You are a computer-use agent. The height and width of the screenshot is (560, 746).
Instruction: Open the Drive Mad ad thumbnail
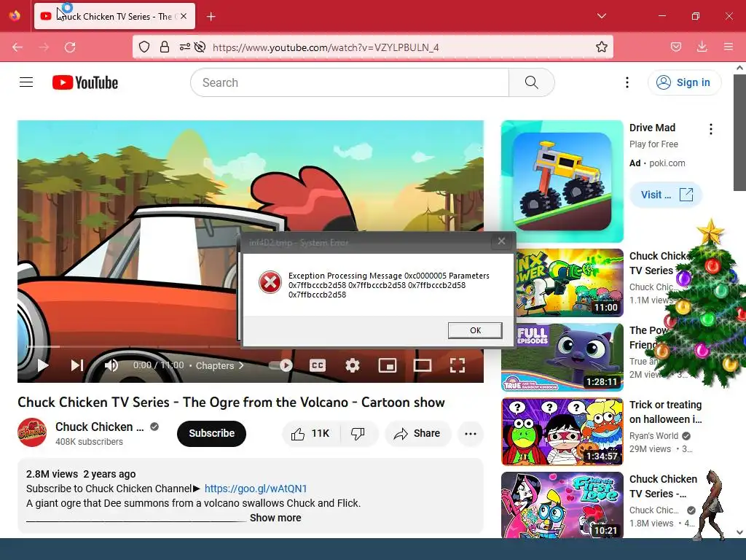point(562,181)
